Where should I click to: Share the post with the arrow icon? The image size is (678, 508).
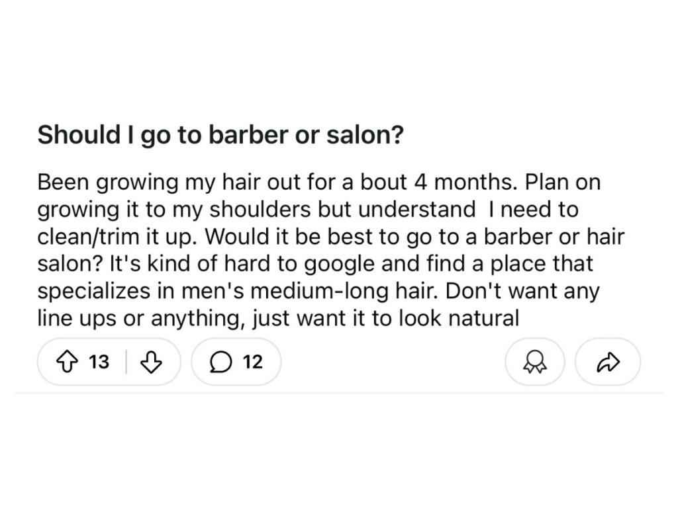(x=608, y=362)
